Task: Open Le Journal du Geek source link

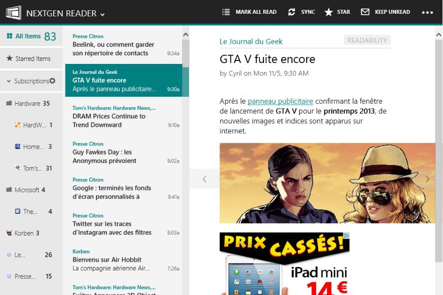Action: (x=251, y=41)
